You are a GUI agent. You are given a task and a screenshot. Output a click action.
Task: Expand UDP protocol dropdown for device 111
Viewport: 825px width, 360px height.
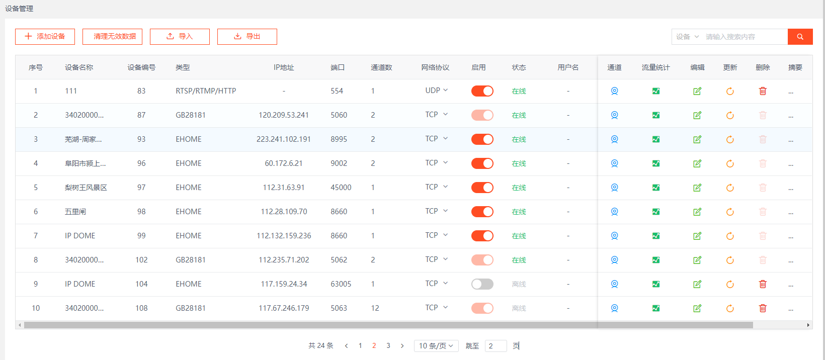coord(436,91)
